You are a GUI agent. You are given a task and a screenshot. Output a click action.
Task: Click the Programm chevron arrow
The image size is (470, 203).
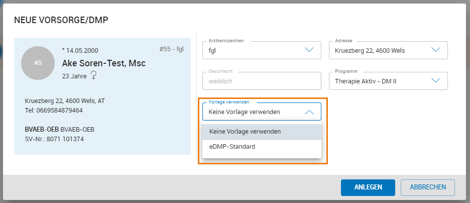pos(435,80)
